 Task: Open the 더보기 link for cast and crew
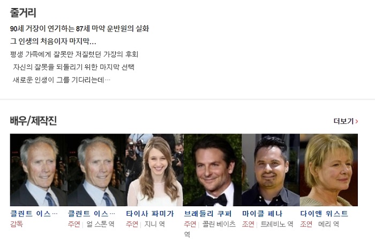346,121
